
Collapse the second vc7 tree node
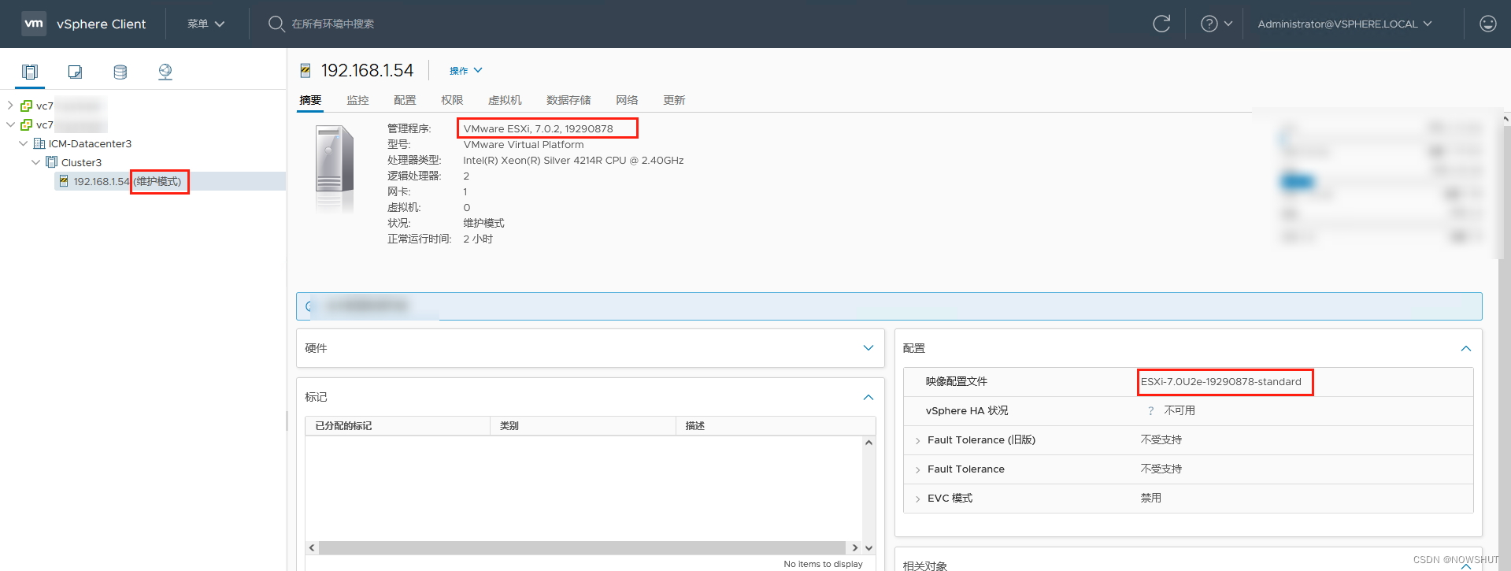tap(10, 124)
